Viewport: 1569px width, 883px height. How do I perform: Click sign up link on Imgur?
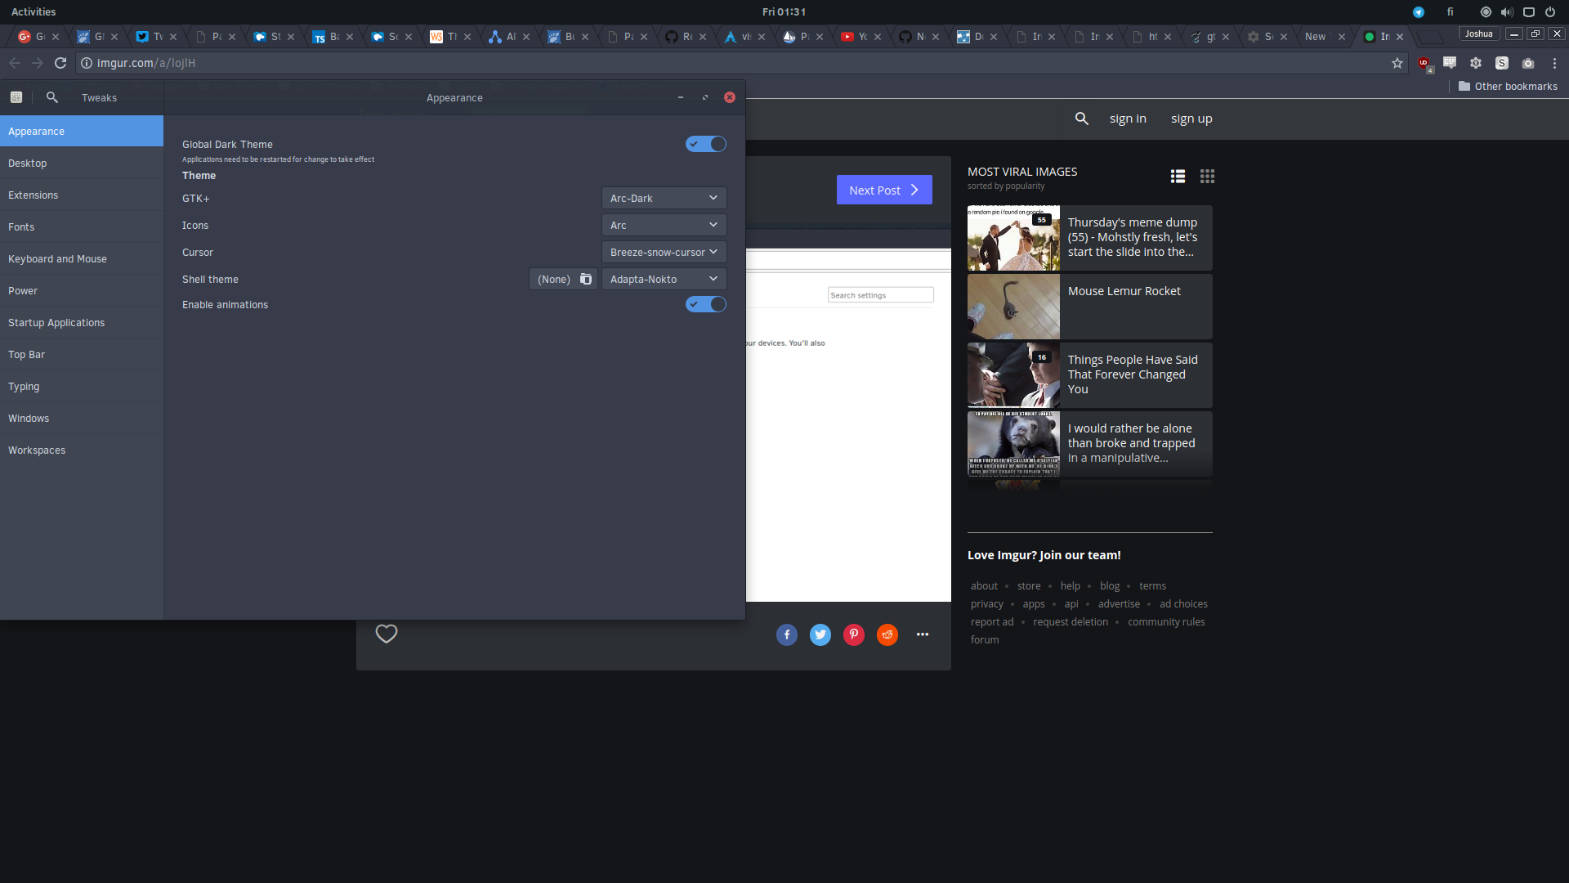click(1191, 119)
